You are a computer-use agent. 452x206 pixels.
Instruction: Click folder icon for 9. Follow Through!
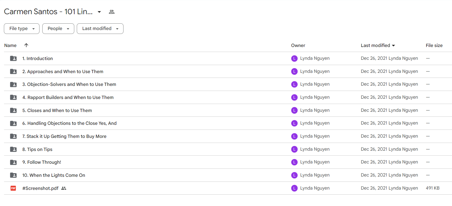pyautogui.click(x=13, y=162)
